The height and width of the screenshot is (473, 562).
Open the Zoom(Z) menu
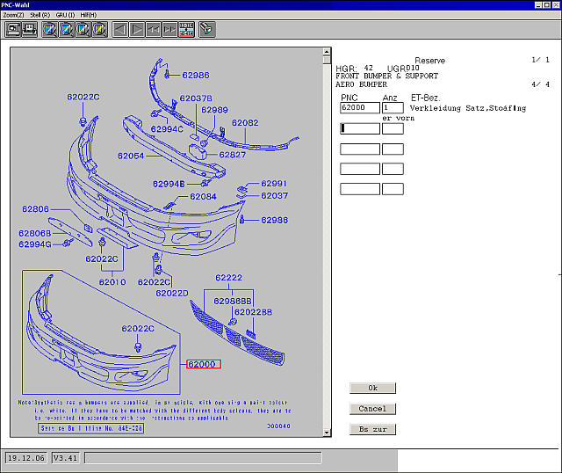pyautogui.click(x=13, y=15)
